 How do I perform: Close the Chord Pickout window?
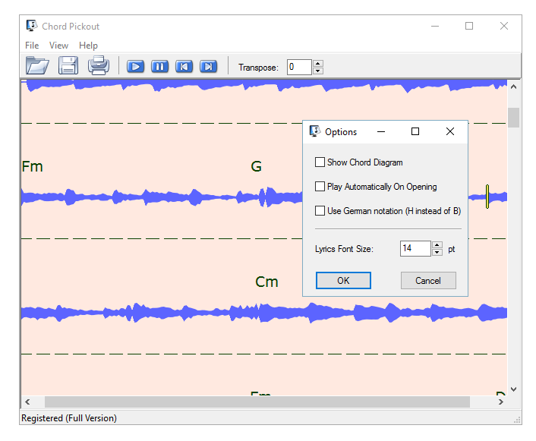point(504,26)
